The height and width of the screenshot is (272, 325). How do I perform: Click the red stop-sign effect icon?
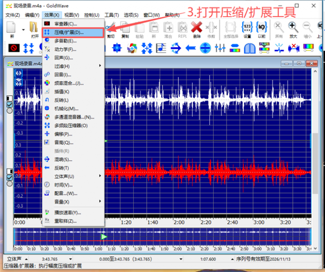[14, 48]
